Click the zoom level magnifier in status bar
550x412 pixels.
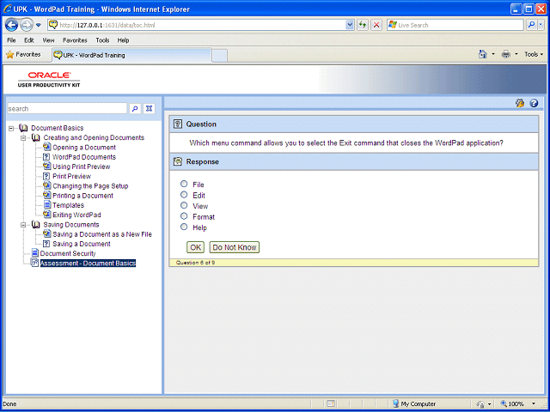point(504,403)
